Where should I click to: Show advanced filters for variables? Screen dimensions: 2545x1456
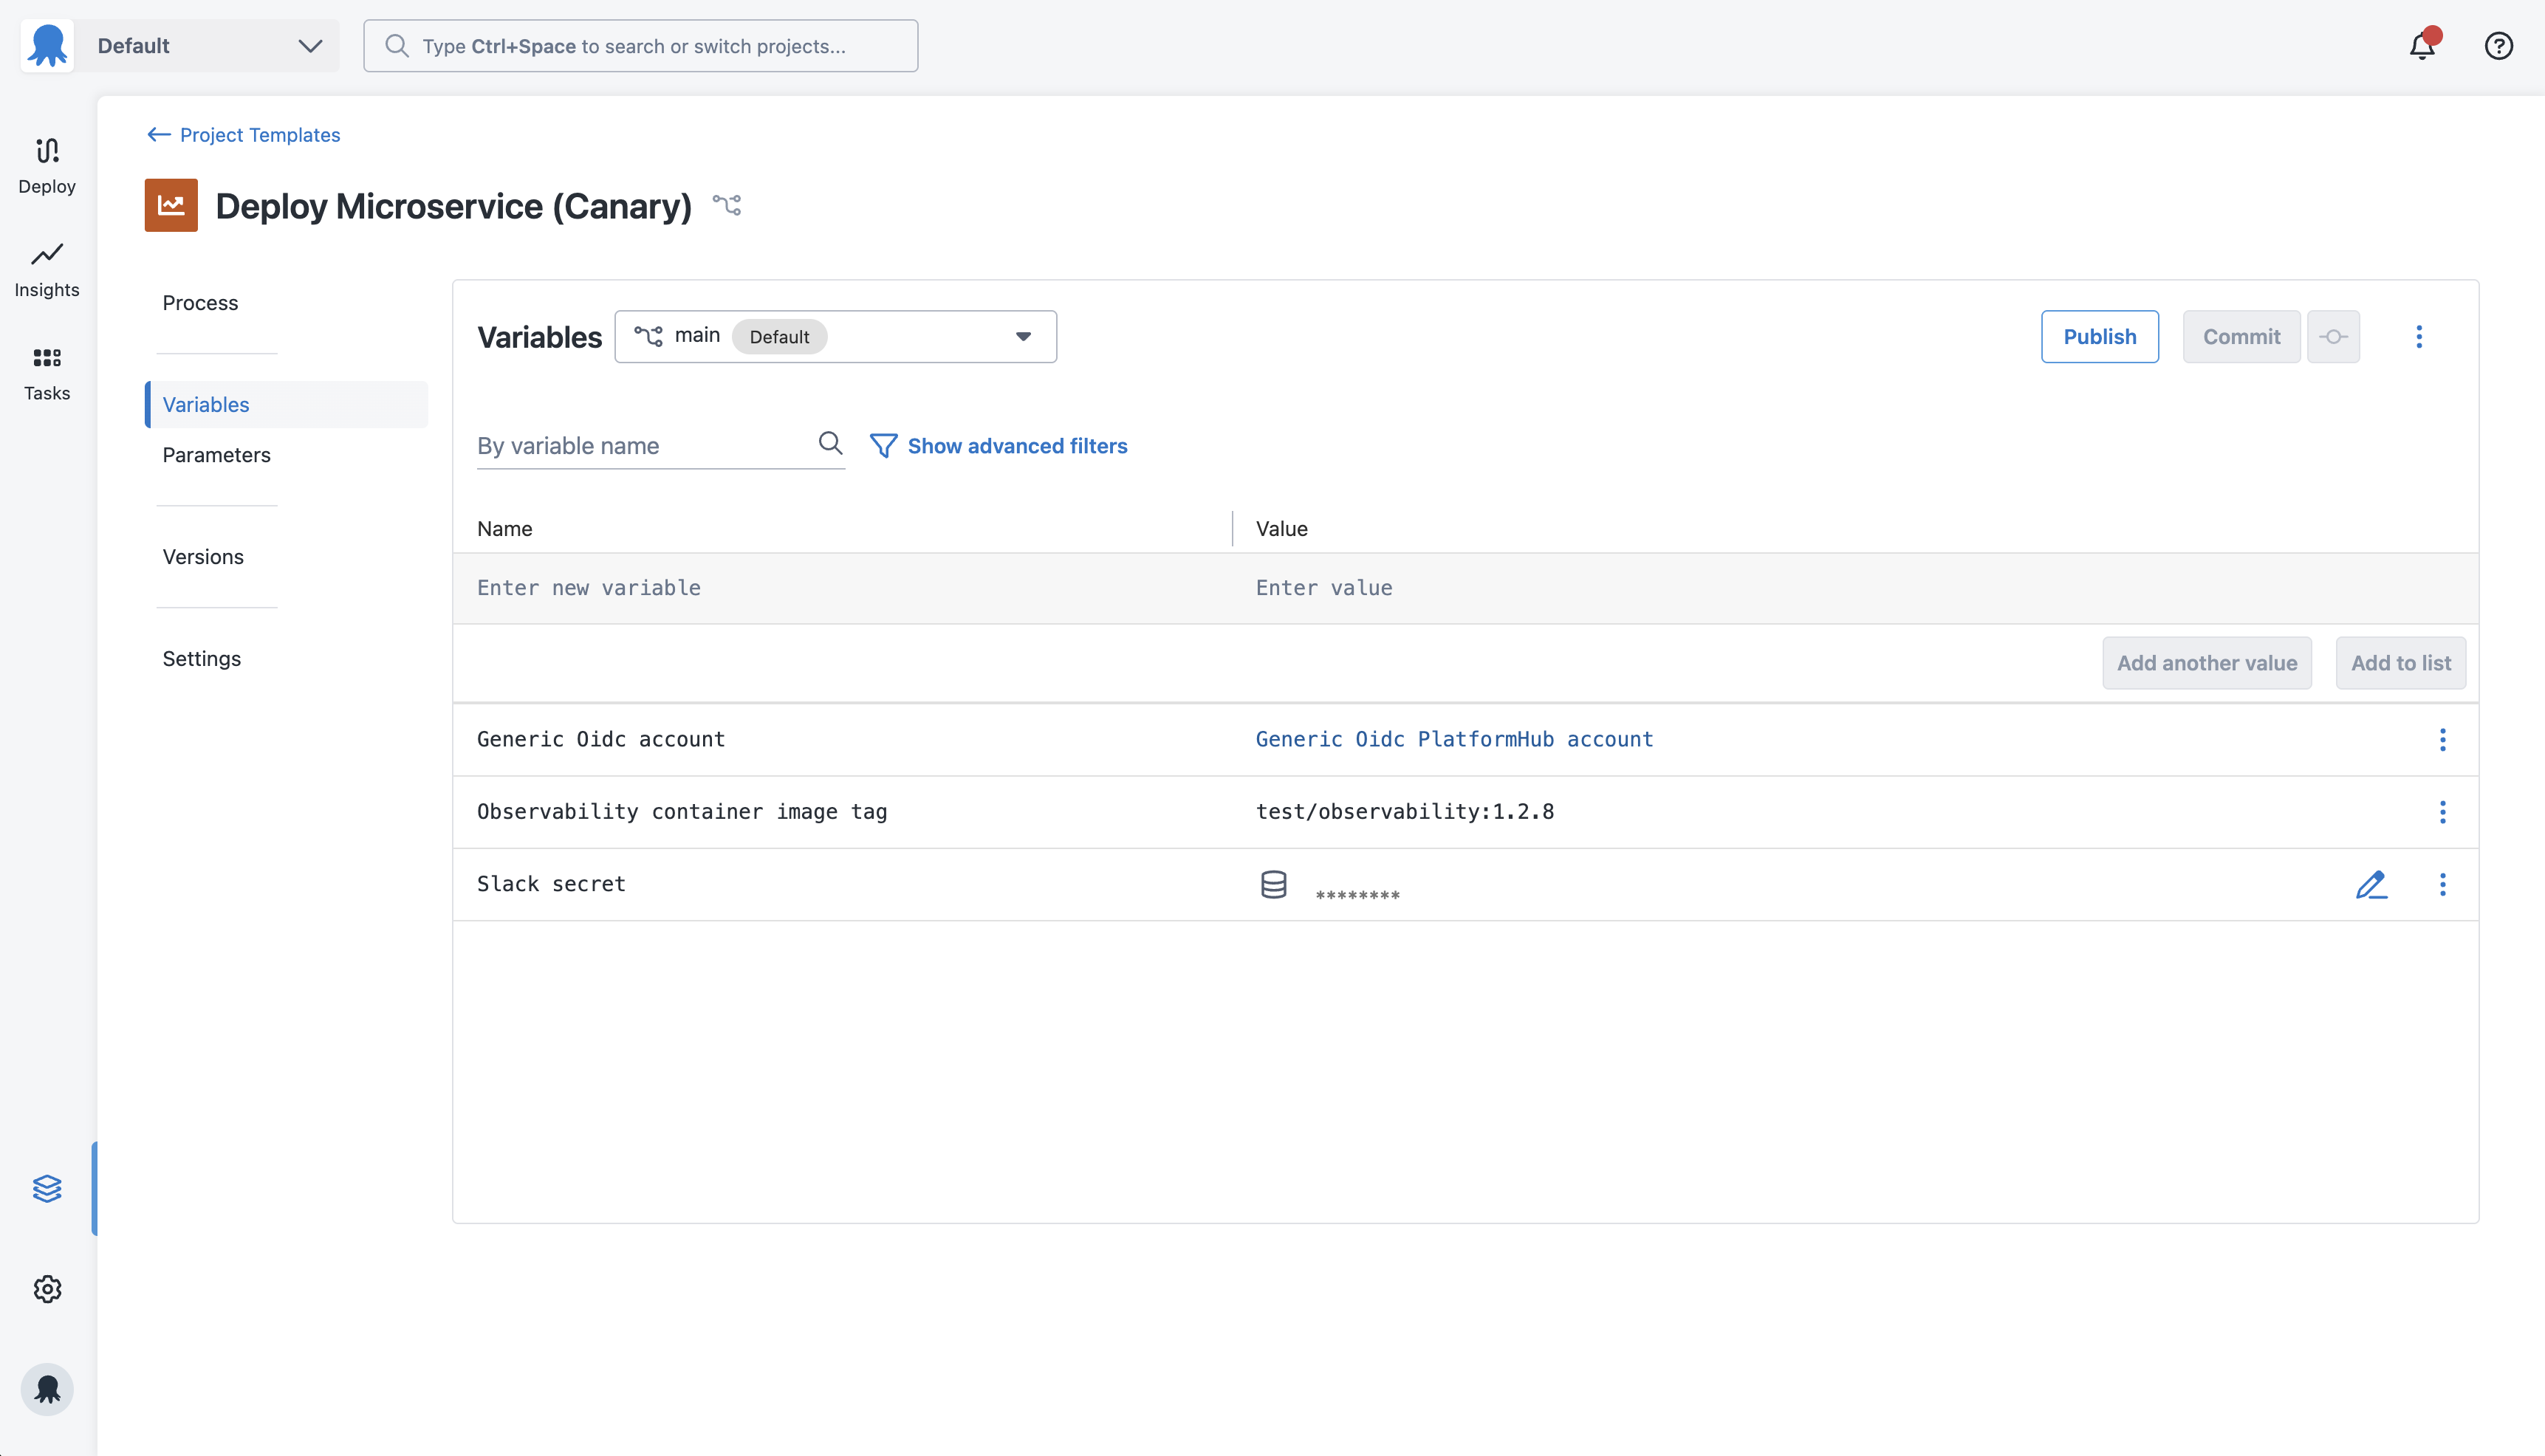1016,446
